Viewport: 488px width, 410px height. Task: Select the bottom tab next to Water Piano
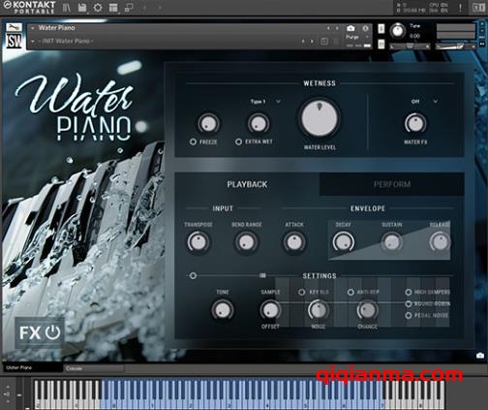(x=94, y=368)
